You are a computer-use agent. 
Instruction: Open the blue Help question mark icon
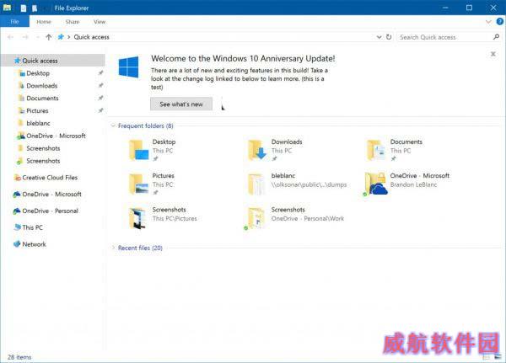[499, 22]
